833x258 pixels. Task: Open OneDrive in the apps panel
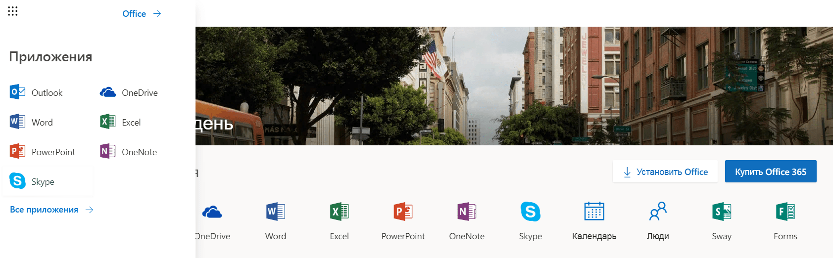point(129,92)
